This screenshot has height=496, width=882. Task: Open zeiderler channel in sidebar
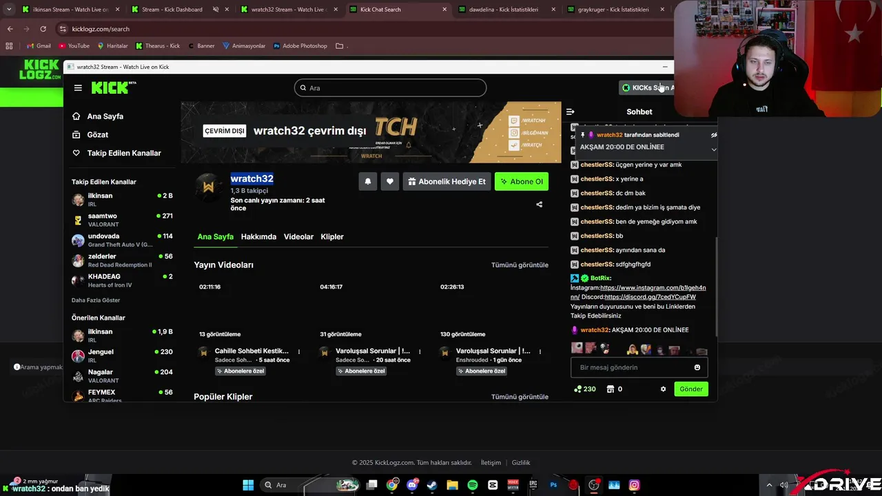[x=122, y=260]
